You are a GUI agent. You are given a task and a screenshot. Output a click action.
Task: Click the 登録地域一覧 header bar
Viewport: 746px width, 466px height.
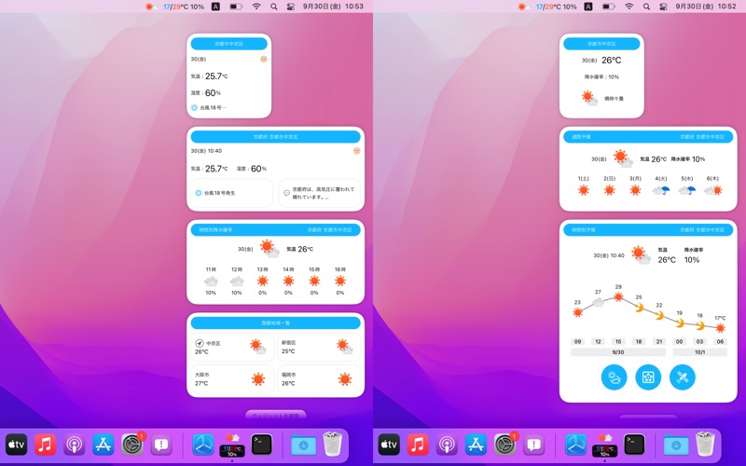pos(275,322)
